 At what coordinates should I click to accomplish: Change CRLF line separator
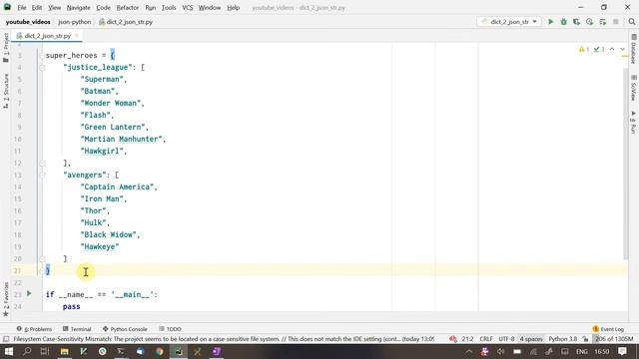click(x=486, y=339)
